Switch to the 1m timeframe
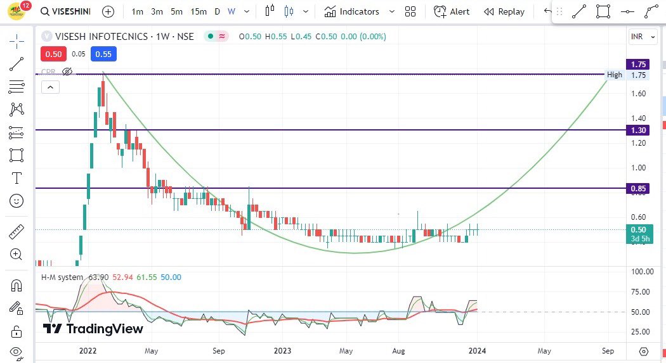 click(x=137, y=11)
